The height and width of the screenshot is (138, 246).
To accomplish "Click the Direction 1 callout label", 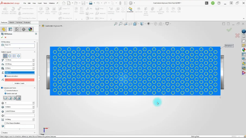I will pyautogui.click(x=229, y=46).
